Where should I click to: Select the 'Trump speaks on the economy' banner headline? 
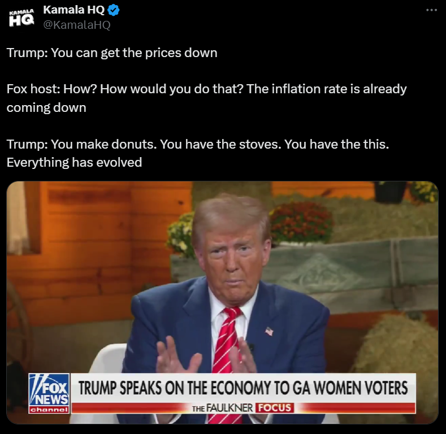tap(243, 388)
